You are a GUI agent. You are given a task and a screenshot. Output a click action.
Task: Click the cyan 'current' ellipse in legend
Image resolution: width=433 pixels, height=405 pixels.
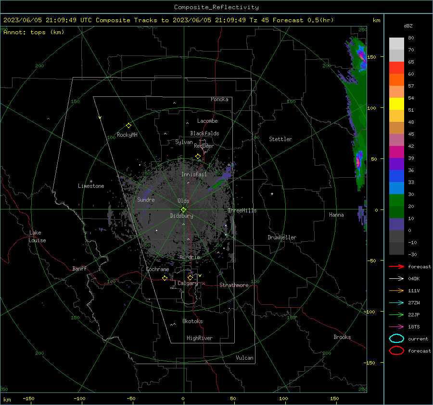click(396, 339)
